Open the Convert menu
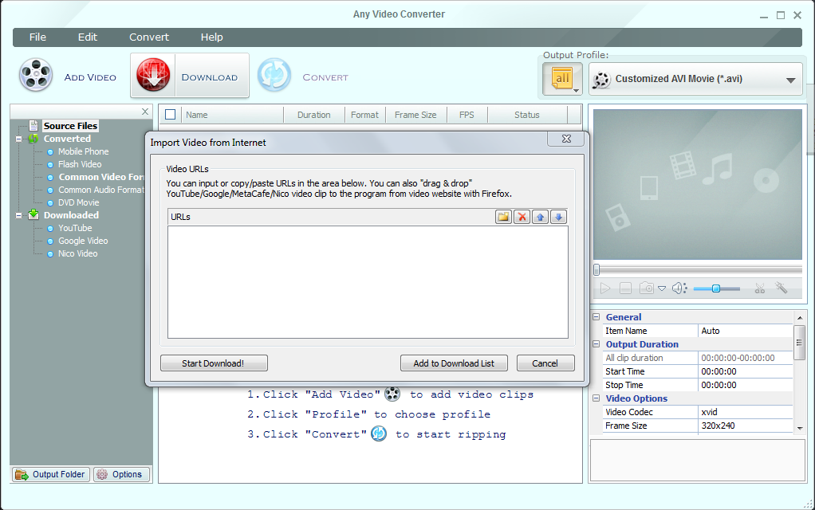Screen dimensions: 815x510 [x=149, y=37]
